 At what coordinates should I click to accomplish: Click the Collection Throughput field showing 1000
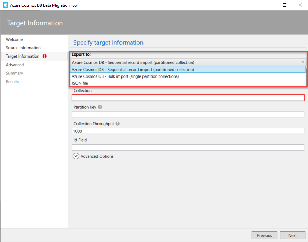pos(188,131)
